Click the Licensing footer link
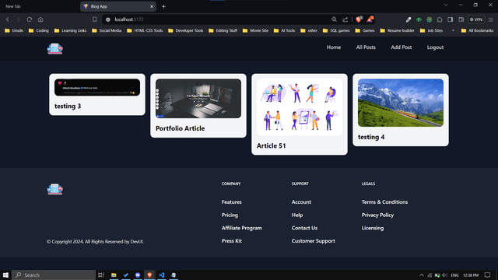This screenshot has width=498, height=280. (372, 228)
